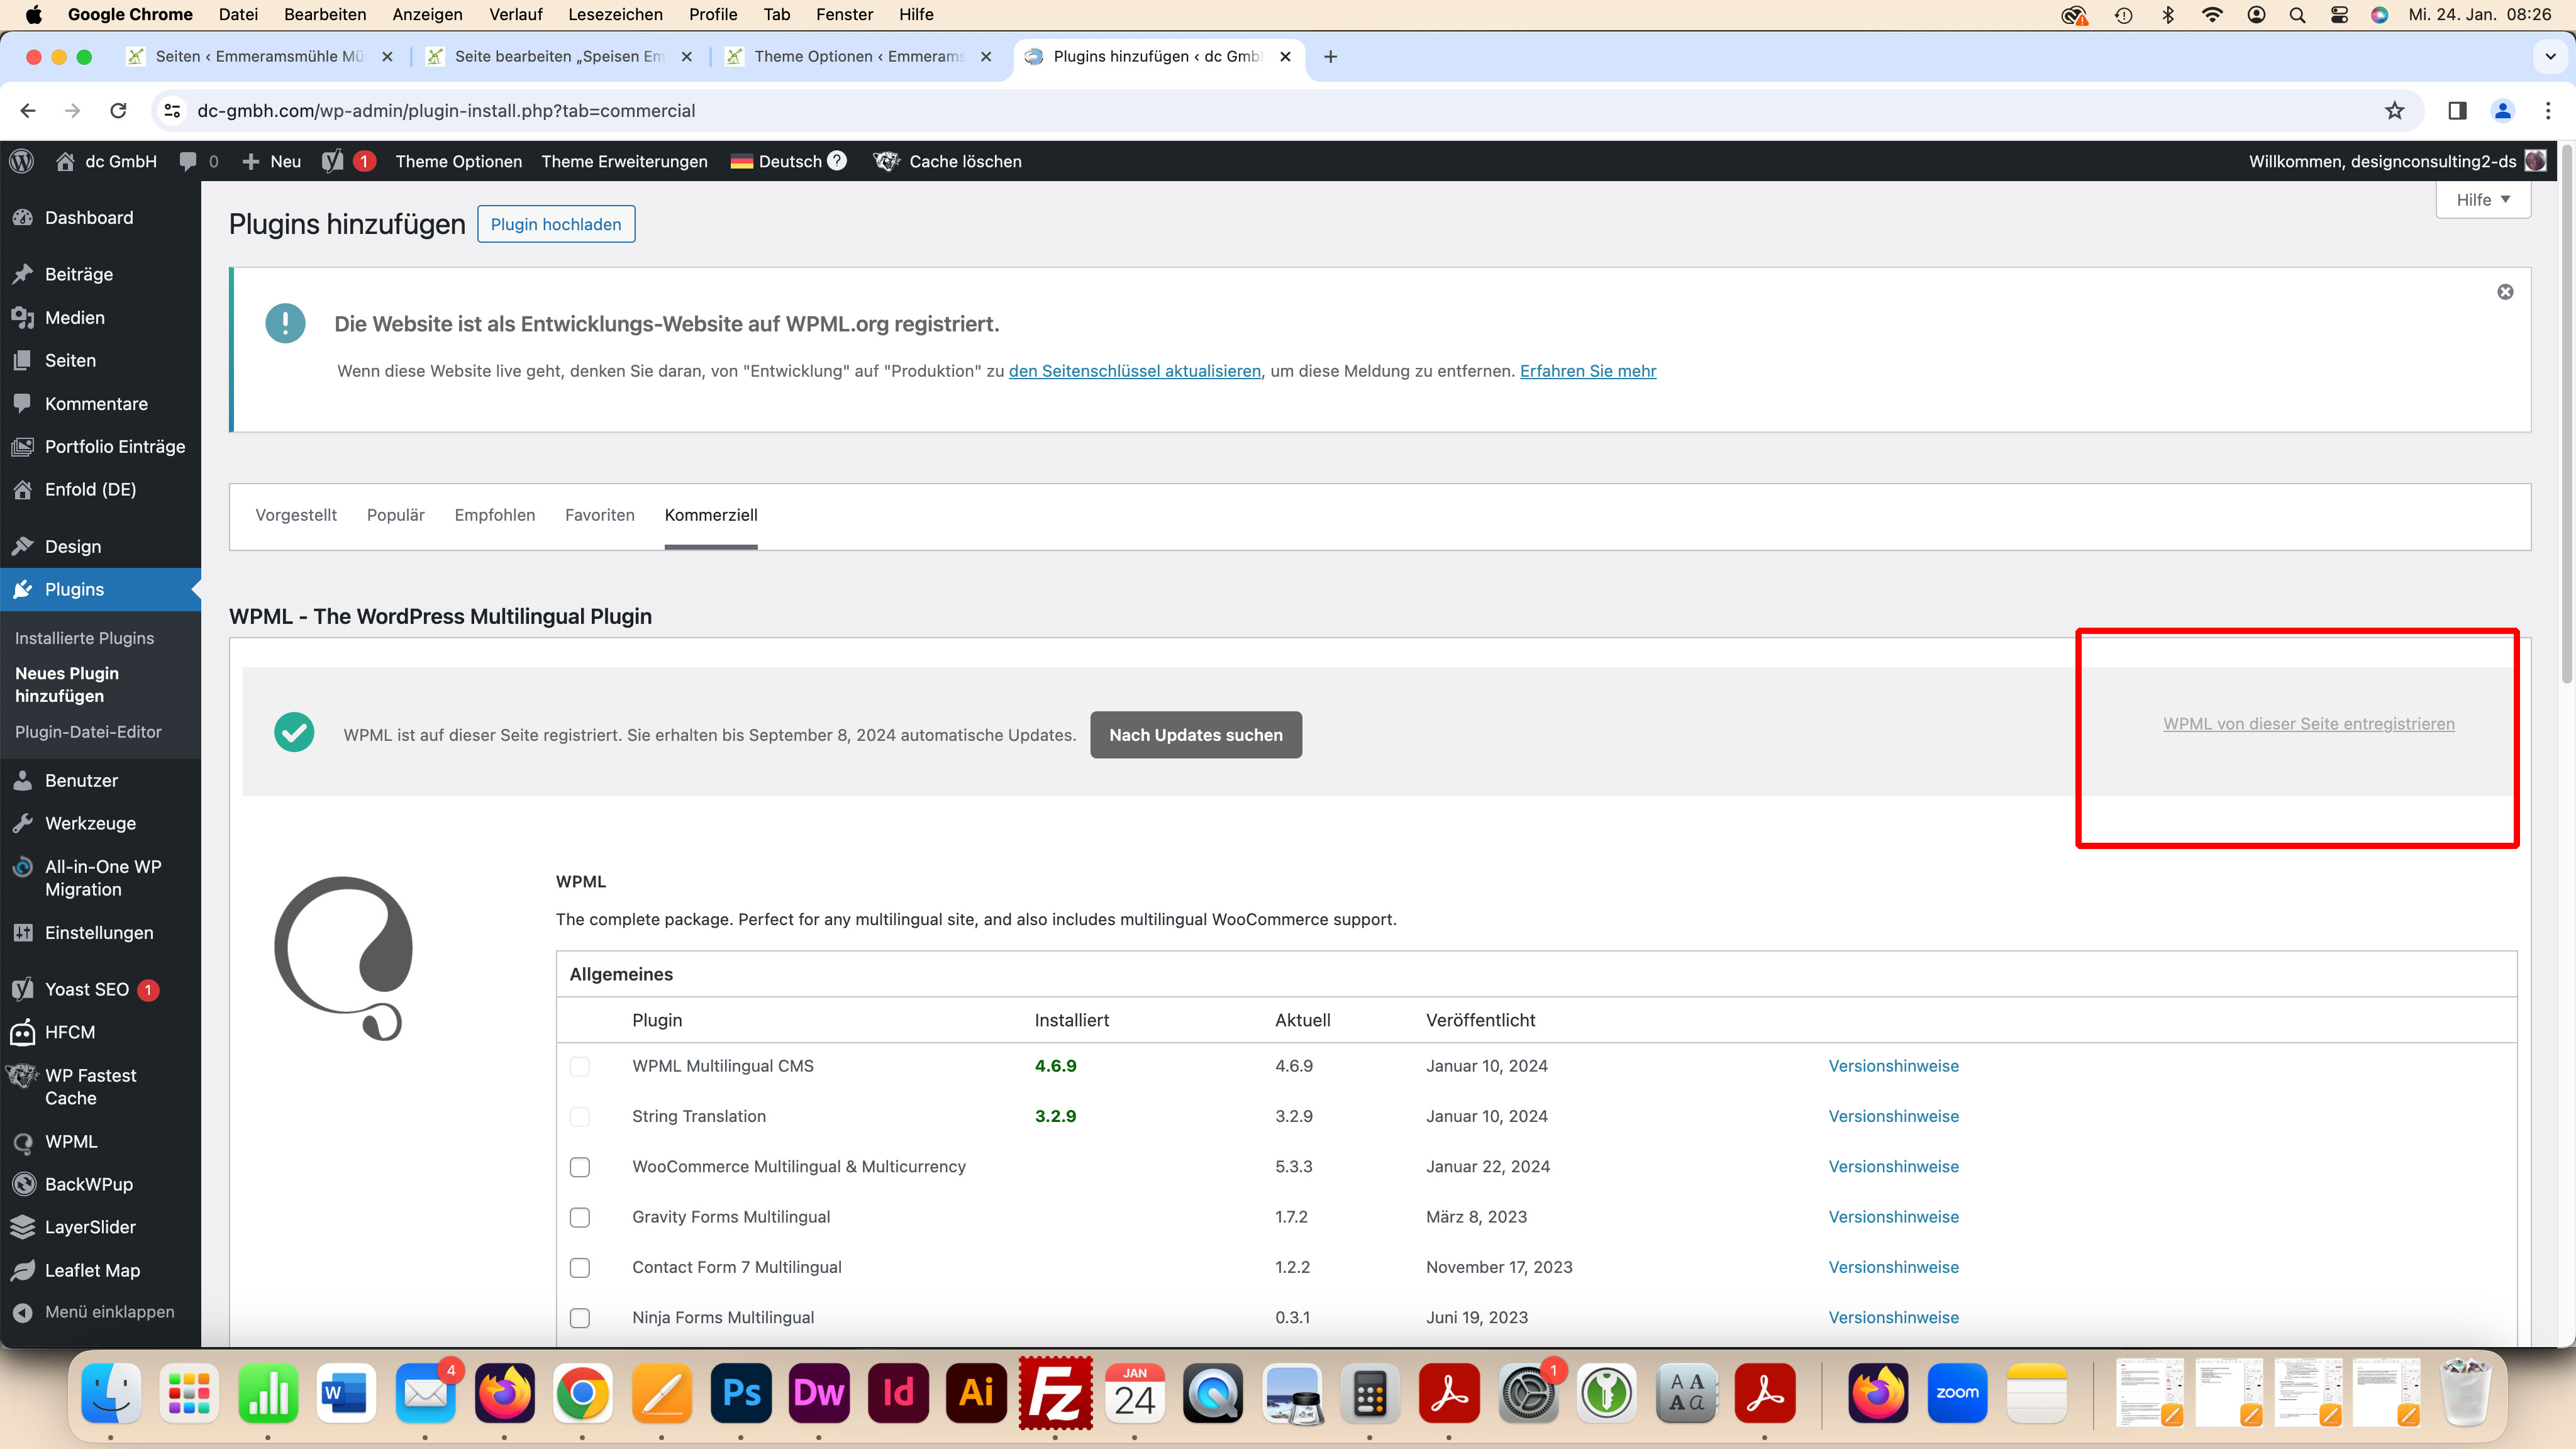Open the WordPress logo menu in admin bar

point(21,161)
